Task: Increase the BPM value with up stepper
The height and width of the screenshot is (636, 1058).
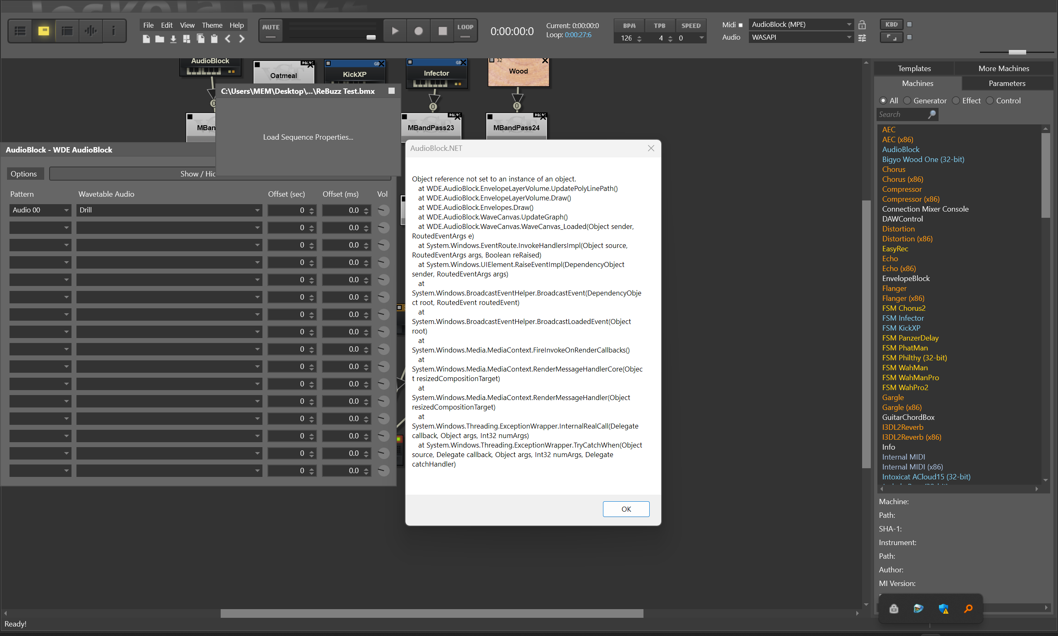Action: [x=639, y=36]
